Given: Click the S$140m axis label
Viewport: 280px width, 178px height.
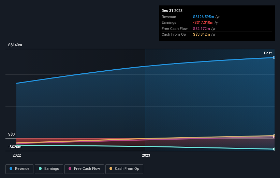Looking at the screenshot, I should (15, 45).
